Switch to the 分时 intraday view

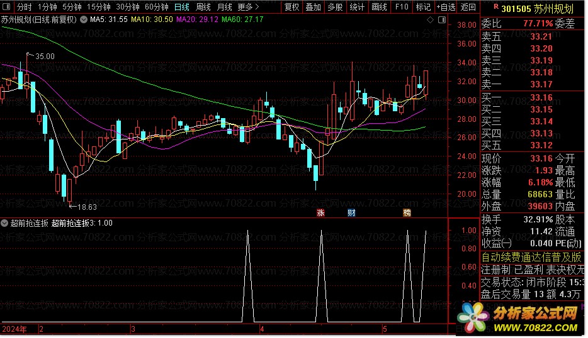click(24, 7)
